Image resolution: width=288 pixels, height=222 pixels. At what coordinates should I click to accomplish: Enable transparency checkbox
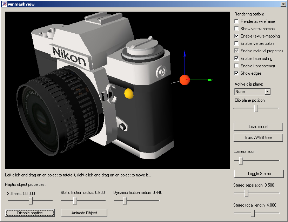[237, 66]
